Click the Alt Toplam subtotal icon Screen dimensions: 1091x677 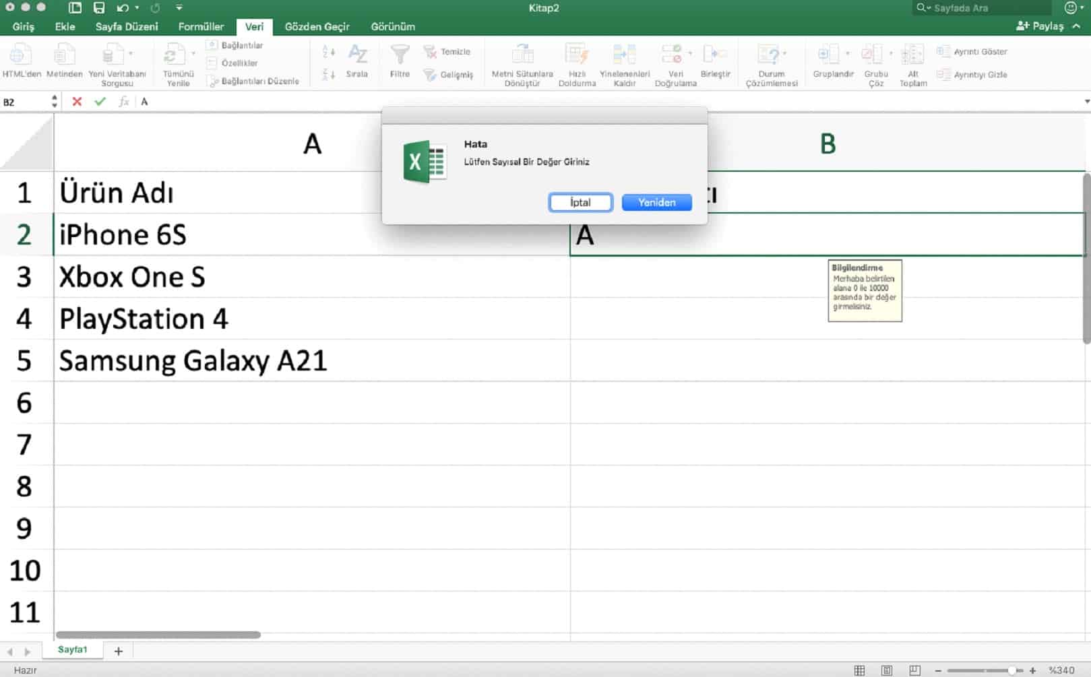[x=912, y=55]
